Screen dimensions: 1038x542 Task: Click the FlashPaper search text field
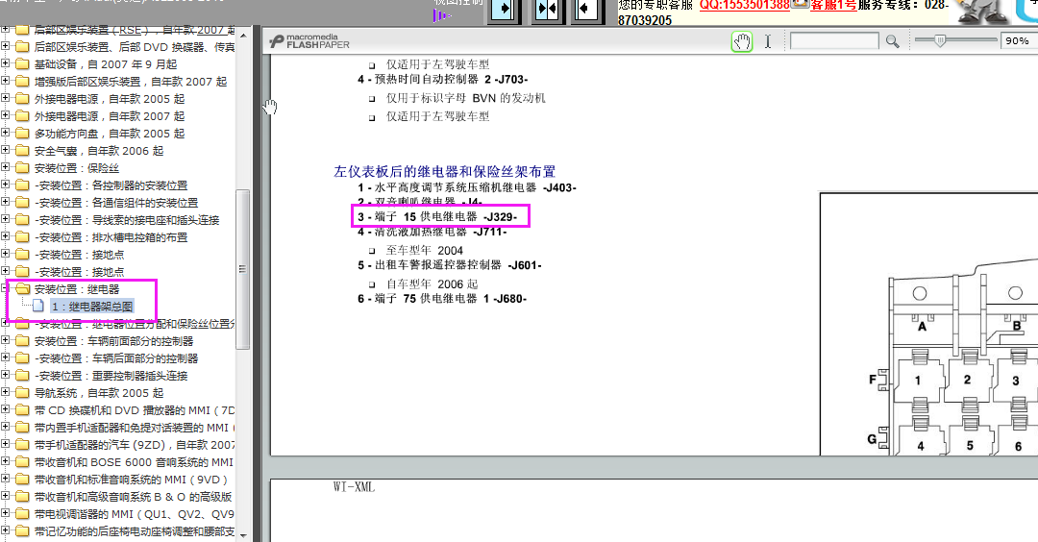tap(834, 41)
